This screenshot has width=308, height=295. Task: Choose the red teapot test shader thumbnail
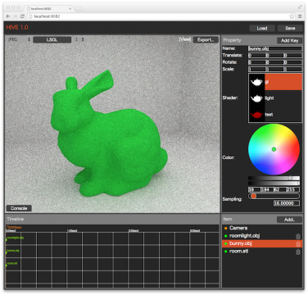(x=256, y=115)
